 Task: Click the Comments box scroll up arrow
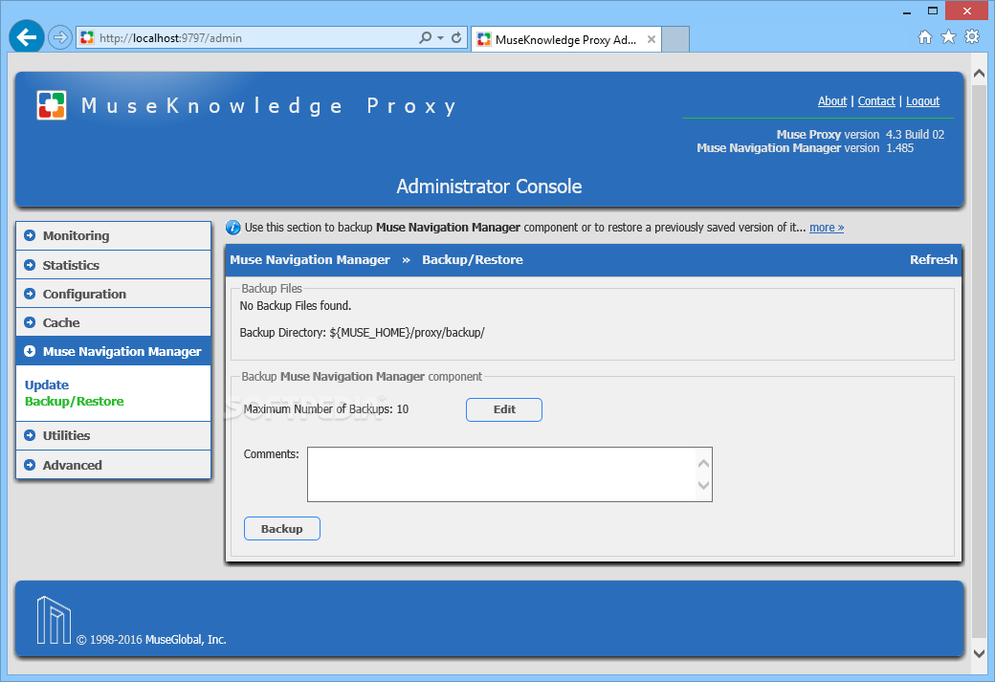(x=703, y=463)
